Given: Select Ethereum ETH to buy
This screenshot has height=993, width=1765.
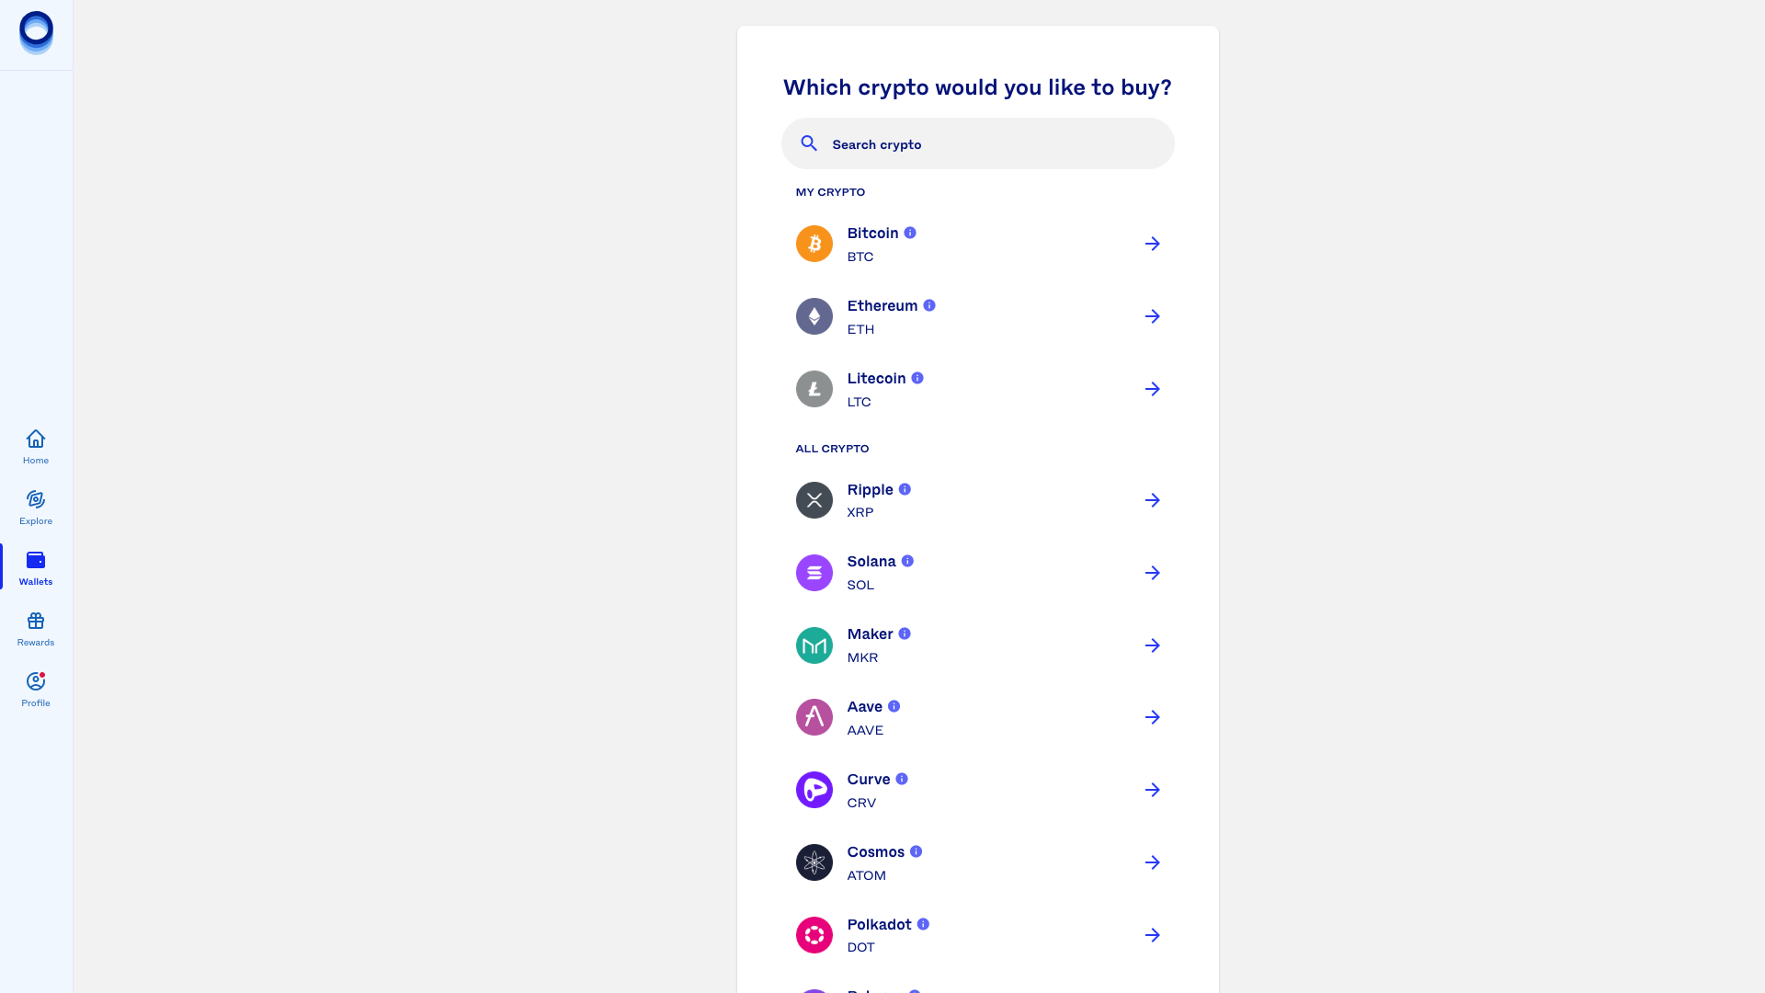Looking at the screenshot, I should 977,316.
